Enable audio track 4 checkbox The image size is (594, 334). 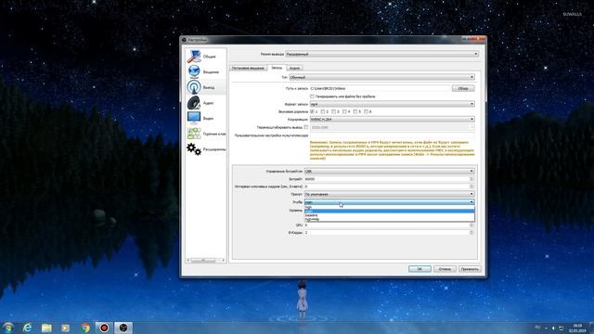tap(344, 111)
